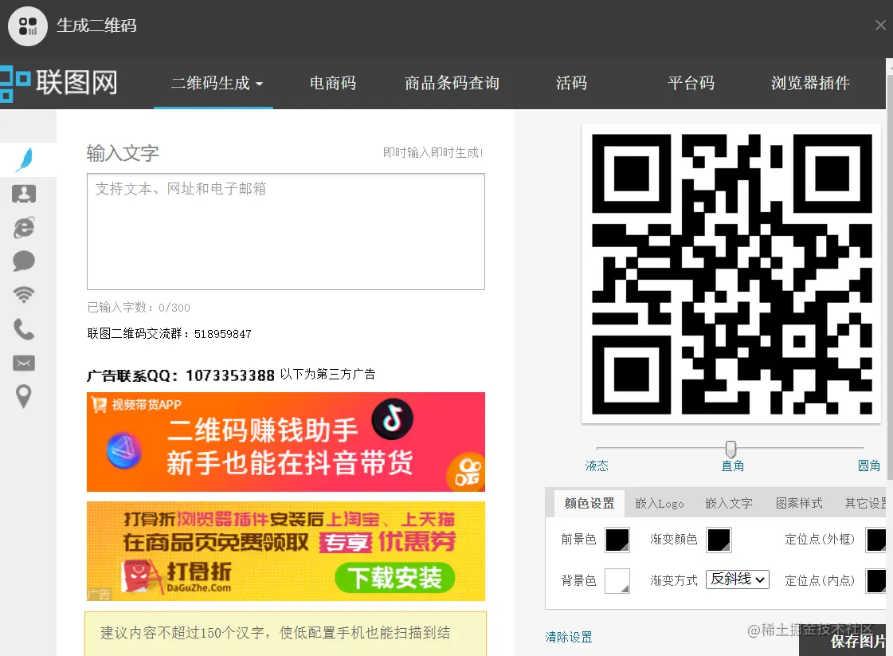The image size is (893, 656).
Task: Go to the 电商码 menu
Action: coord(333,83)
